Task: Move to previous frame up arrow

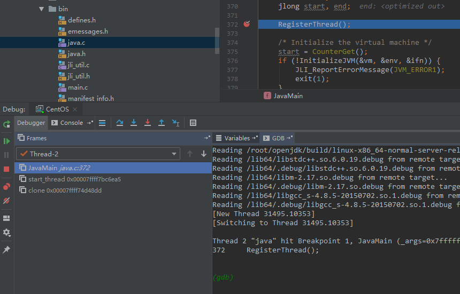Action: click(190, 154)
